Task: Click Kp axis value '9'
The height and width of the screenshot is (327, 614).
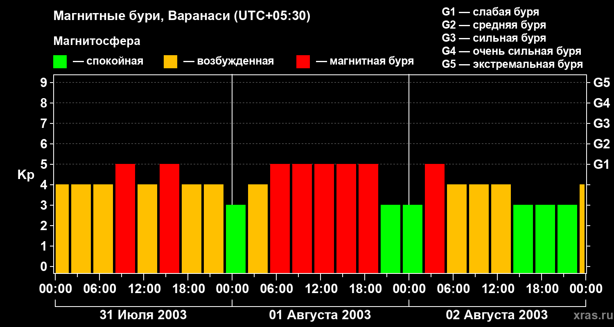Action: [x=45, y=83]
